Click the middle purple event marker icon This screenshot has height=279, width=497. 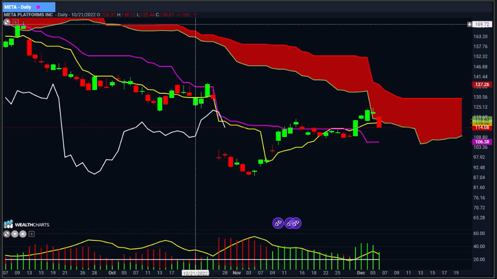pyautogui.click(x=289, y=223)
